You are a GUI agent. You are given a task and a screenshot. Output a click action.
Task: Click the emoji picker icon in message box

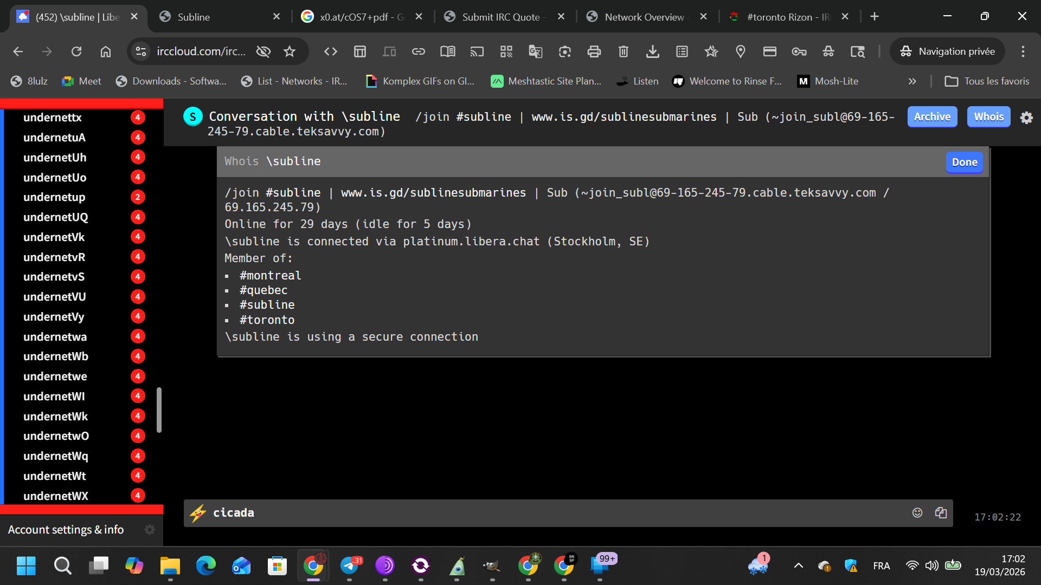point(917,512)
